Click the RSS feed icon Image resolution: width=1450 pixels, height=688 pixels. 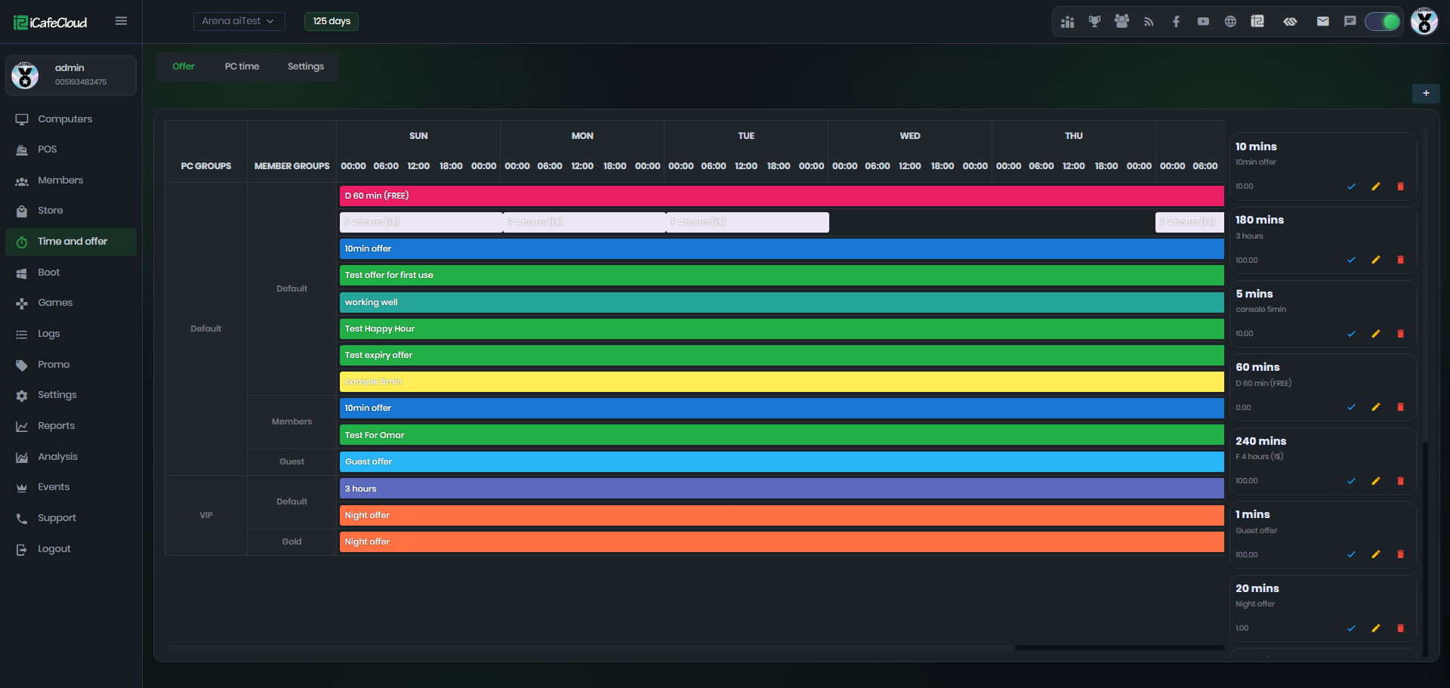click(1149, 21)
